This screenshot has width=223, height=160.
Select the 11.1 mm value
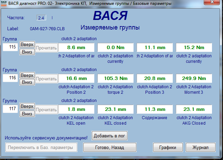click(x=155, y=47)
